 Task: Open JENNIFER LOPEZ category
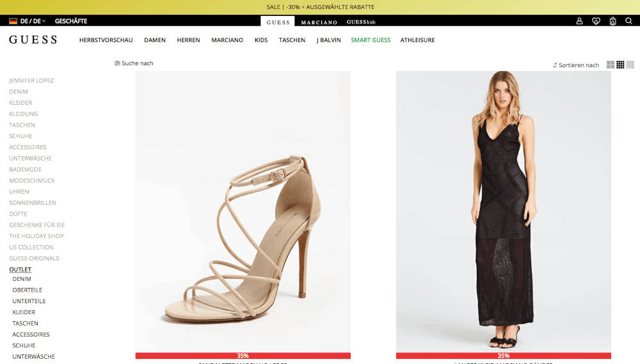coord(31,81)
